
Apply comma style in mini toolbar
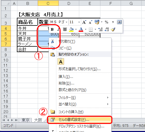[113, 22]
